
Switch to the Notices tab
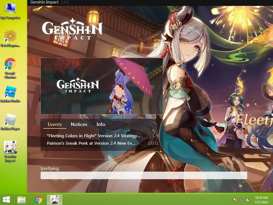point(79,124)
